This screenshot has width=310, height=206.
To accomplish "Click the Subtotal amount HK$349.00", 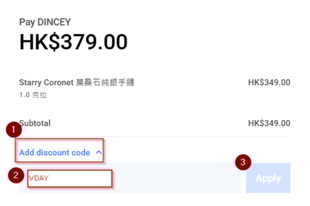I will (x=269, y=123).
